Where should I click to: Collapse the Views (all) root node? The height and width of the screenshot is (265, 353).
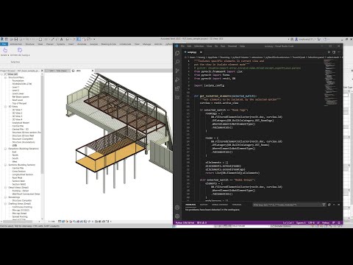[x=2, y=74]
